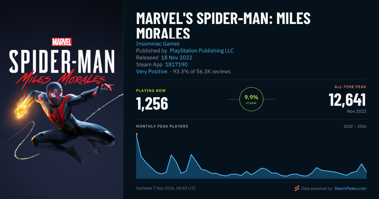379x199 pixels.
Task: Click the 2022 — 2026 range label
Action: tap(355, 126)
